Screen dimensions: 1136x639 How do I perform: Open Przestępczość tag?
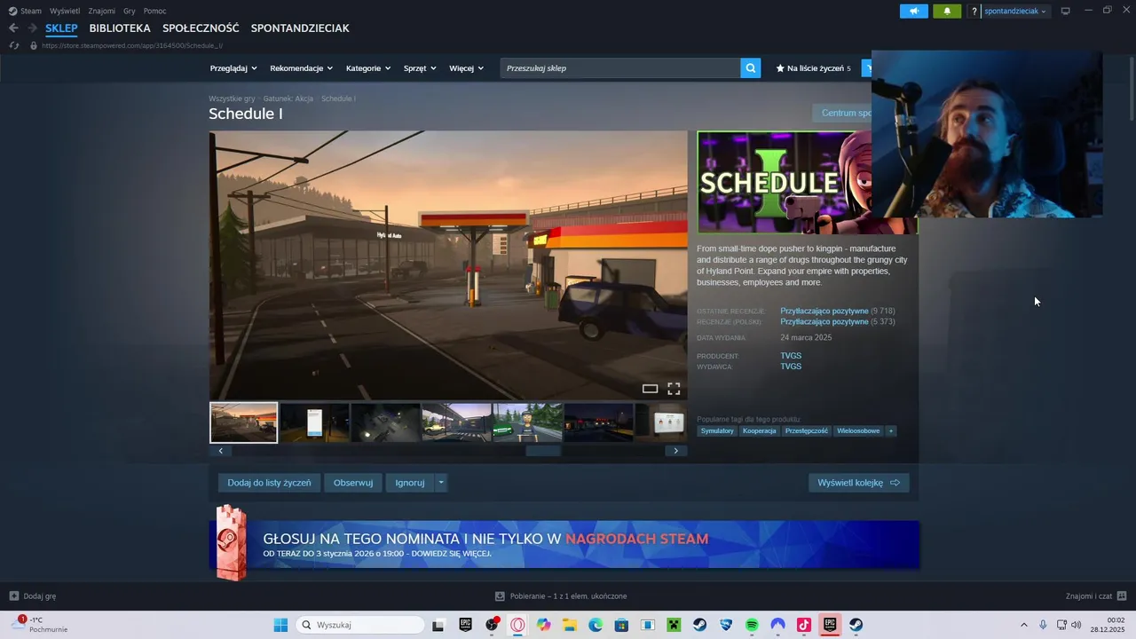point(807,431)
